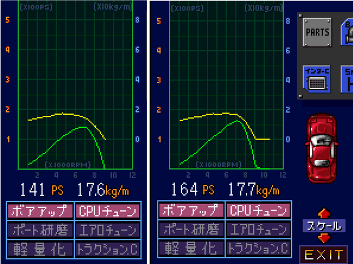Enable ポート研磨 in the 164 PS panel
This screenshot has height=264, width=353.
(x=191, y=230)
